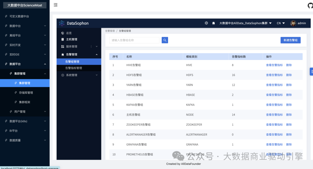Image resolution: width=313 pixels, height=169 pixels.
Task: Click the admin user avatar
Action: (x=293, y=23)
